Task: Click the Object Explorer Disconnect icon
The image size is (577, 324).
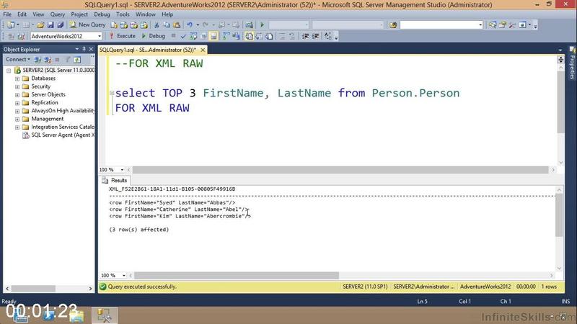Action: [x=48, y=60]
